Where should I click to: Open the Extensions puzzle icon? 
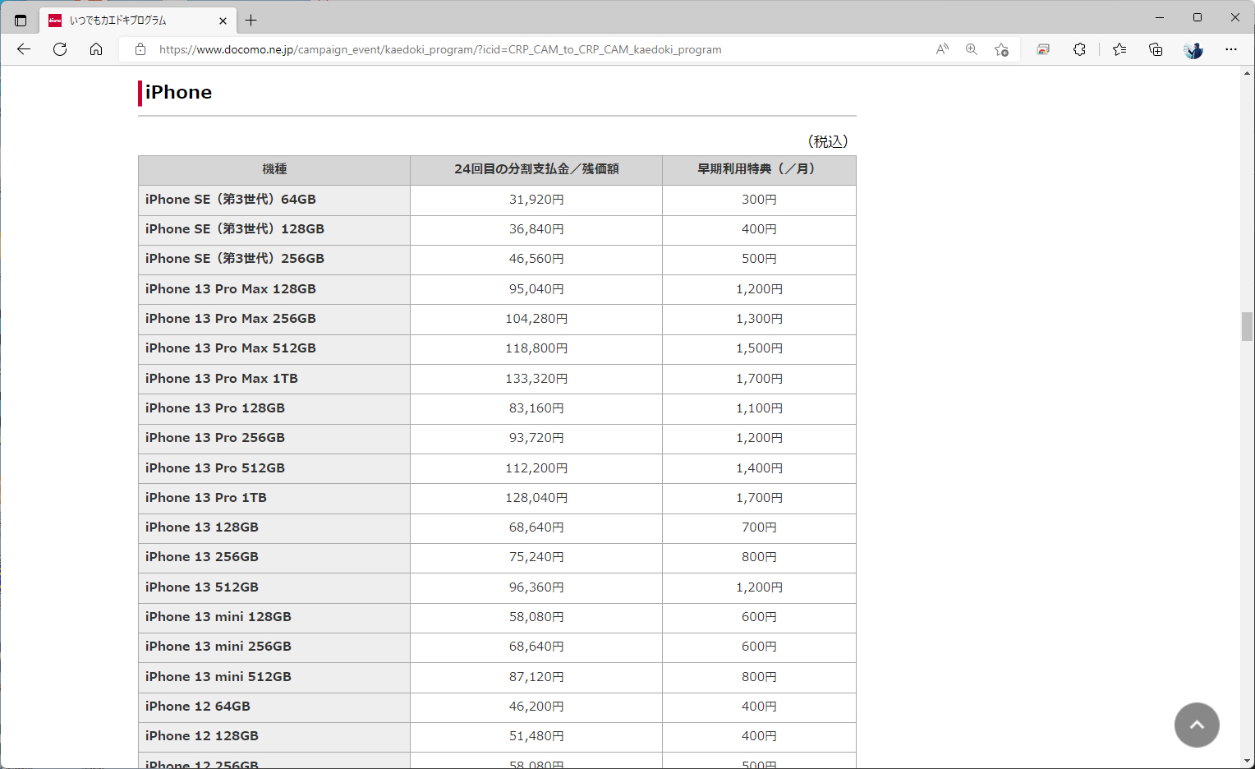(1079, 49)
